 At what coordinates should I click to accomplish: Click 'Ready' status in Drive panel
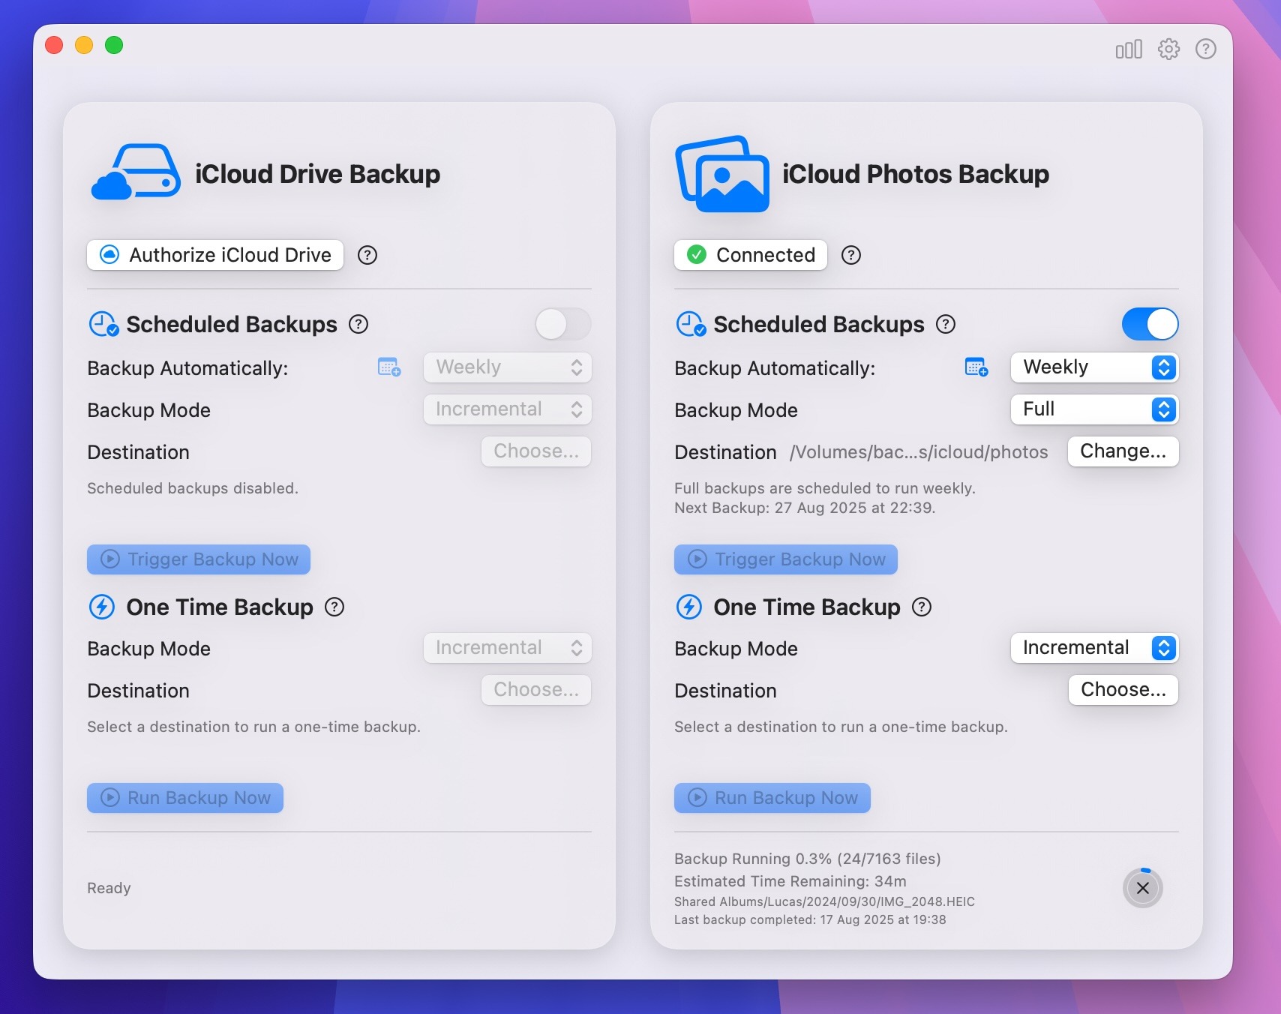pos(109,888)
